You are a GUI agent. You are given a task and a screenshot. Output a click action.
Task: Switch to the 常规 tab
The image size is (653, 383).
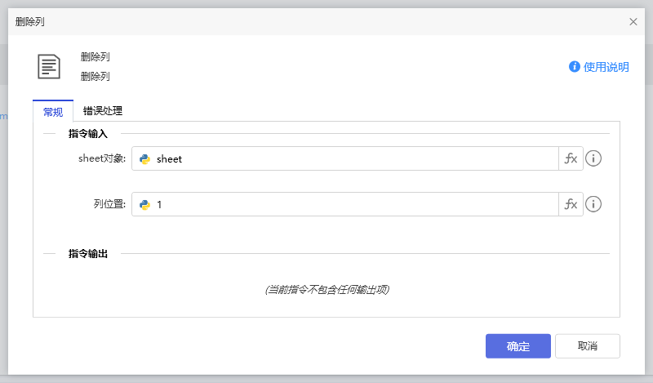(53, 112)
